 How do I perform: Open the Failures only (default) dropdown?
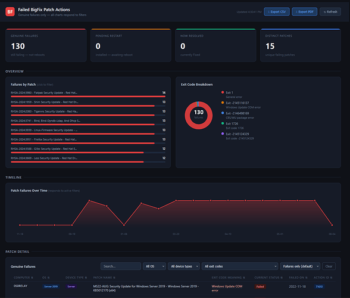pos(300,266)
